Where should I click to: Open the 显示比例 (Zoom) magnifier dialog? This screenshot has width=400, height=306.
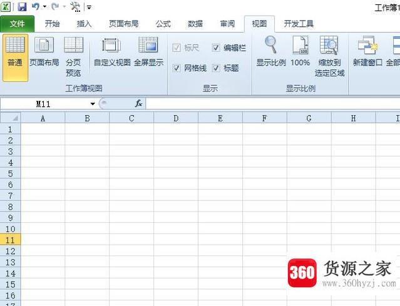(x=271, y=52)
